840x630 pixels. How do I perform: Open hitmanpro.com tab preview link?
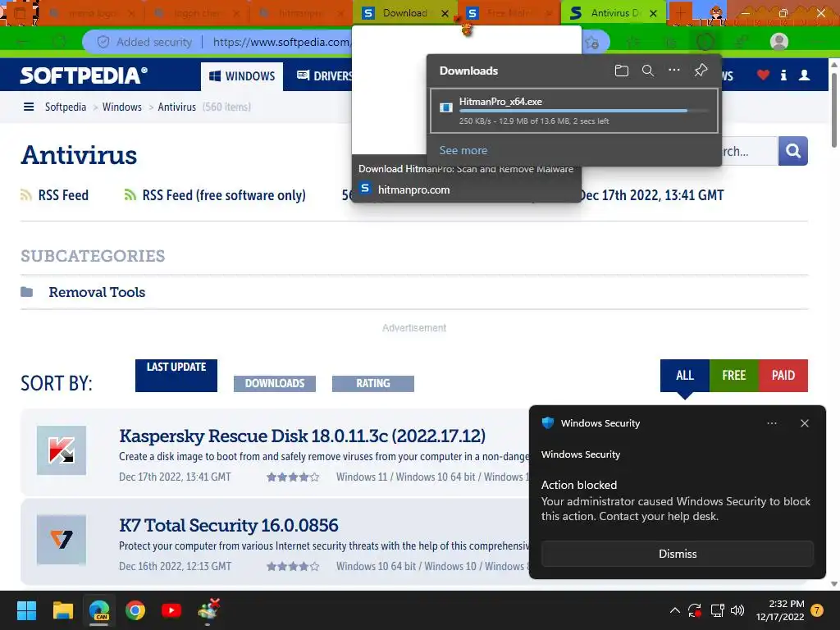tap(413, 189)
